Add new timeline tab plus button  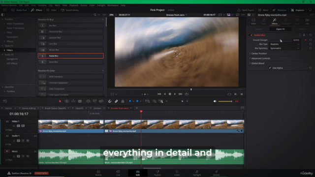(x=137, y=108)
